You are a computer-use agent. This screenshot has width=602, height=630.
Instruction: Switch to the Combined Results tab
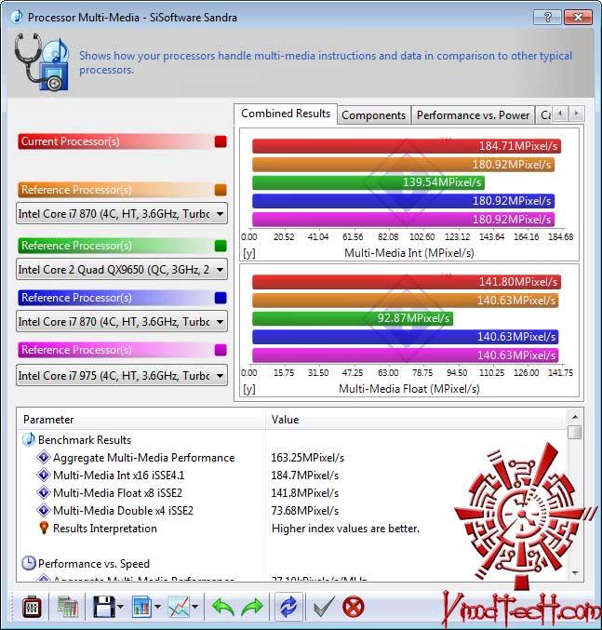[286, 114]
